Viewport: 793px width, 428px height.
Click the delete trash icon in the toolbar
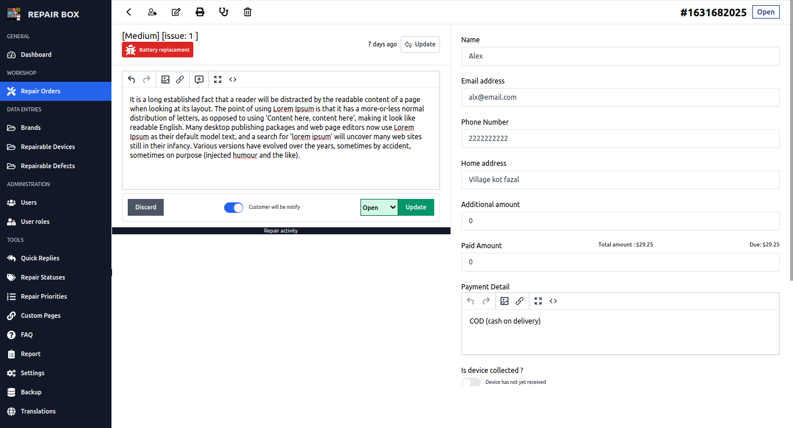[247, 12]
